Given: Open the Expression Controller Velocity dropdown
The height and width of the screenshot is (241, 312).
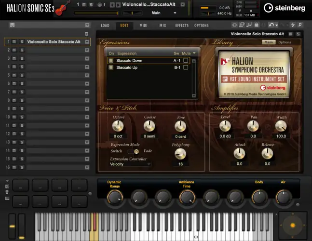Looking at the screenshot, I should click(131, 164).
